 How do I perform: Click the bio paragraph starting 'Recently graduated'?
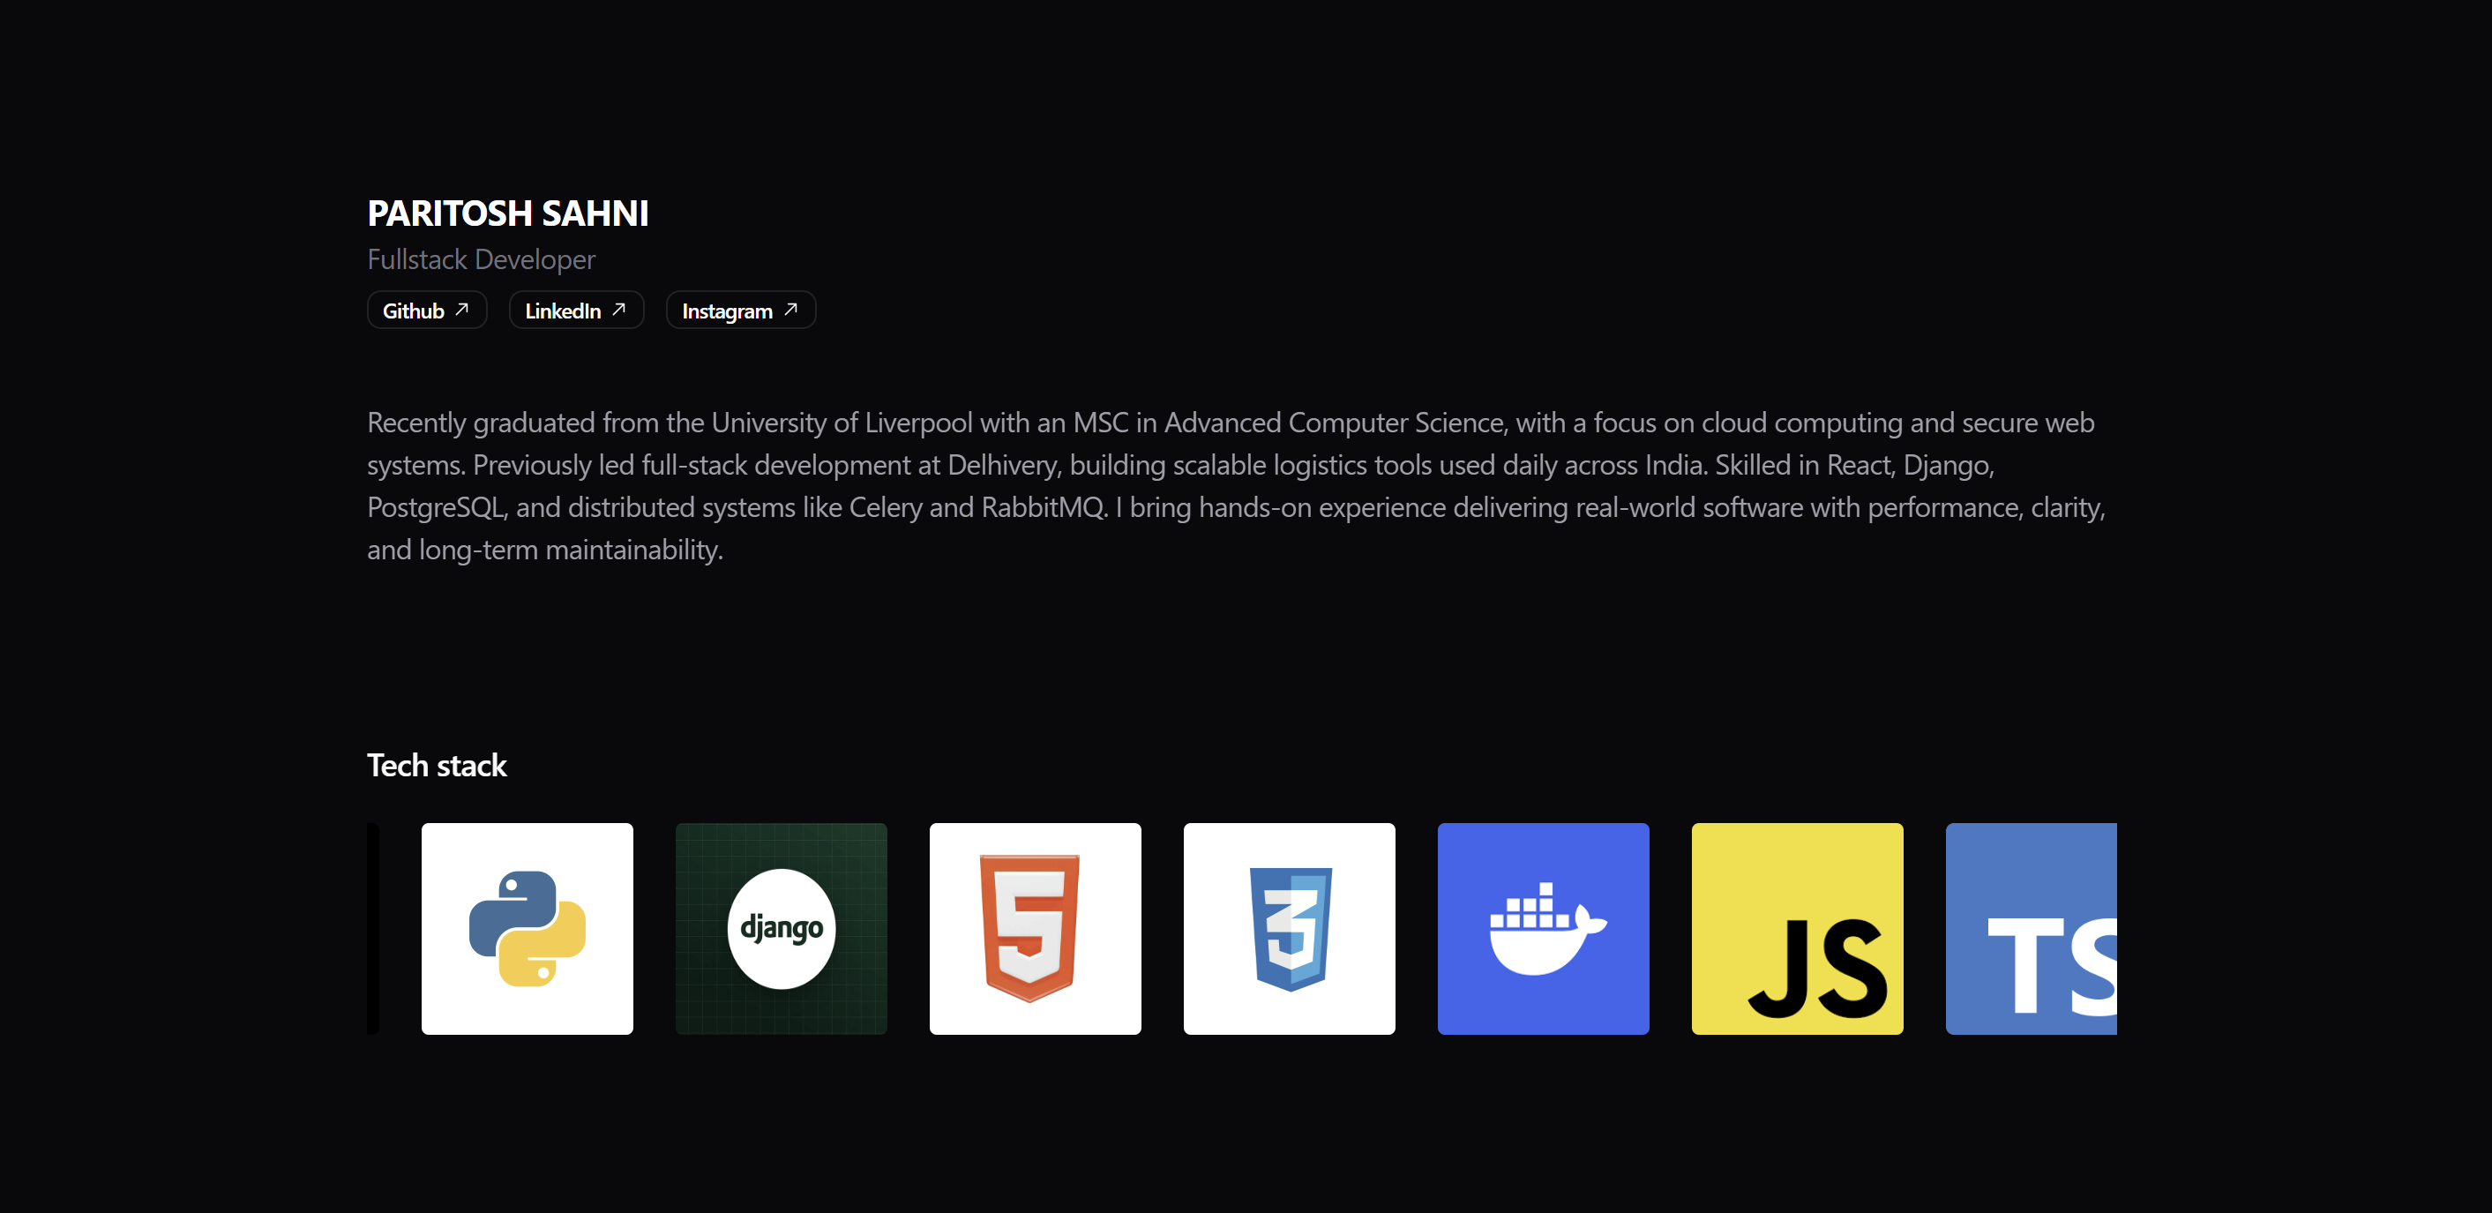[1237, 485]
